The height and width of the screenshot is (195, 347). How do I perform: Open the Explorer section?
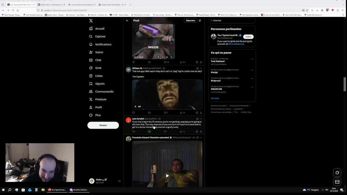pyautogui.click(x=97, y=36)
